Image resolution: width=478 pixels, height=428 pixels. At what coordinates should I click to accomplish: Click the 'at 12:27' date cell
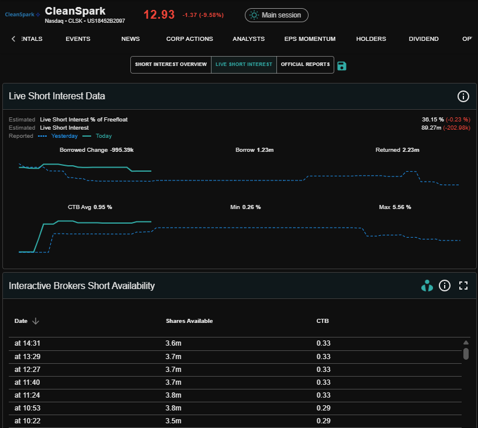(27, 370)
